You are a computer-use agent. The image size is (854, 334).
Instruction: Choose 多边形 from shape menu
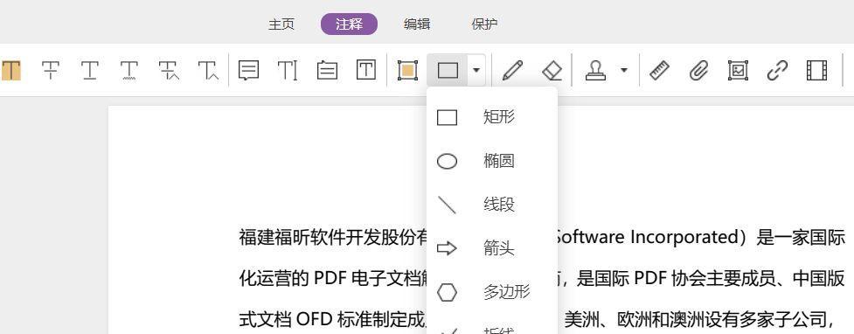pos(492,292)
